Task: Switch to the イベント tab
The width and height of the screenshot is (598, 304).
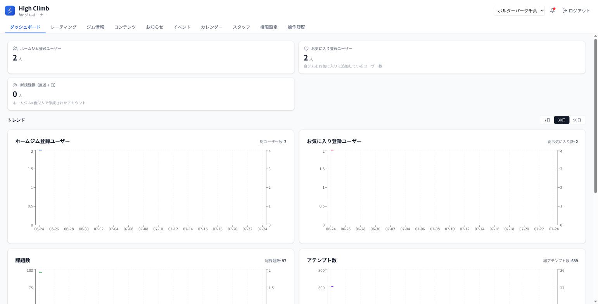Action: tap(182, 27)
